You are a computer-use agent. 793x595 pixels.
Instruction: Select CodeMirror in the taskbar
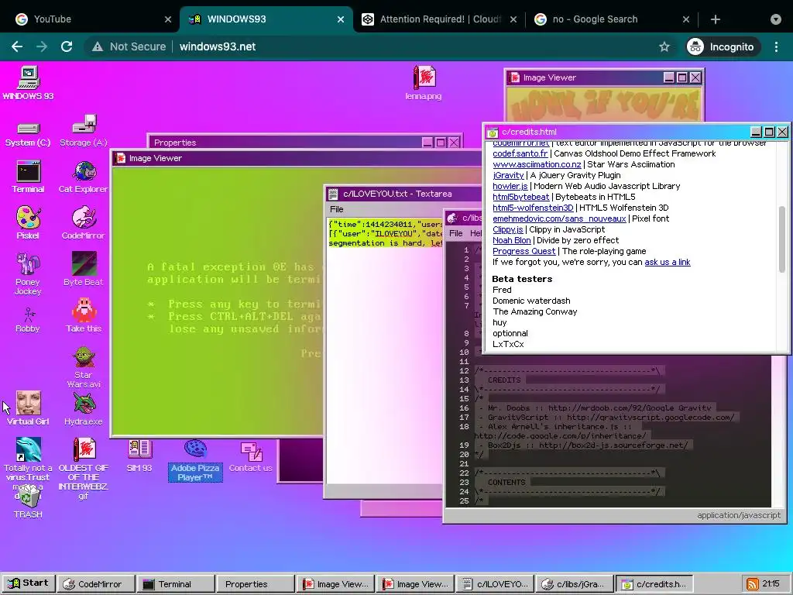point(96,584)
